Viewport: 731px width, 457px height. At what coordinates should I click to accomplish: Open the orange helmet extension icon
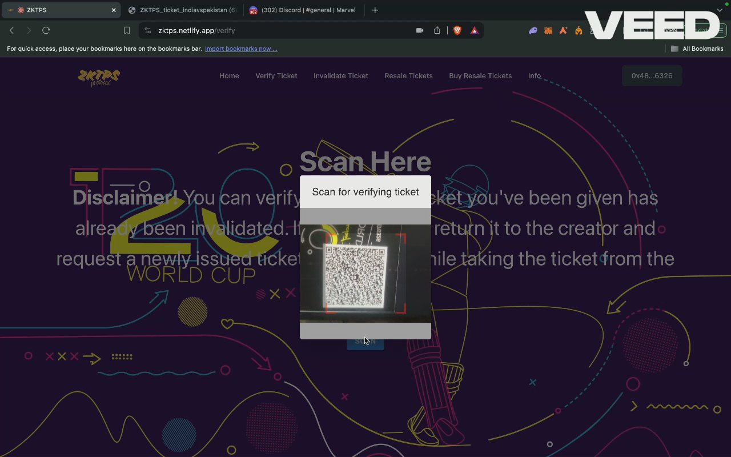coord(579,30)
